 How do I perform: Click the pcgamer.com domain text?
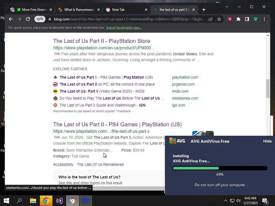(183, 84)
